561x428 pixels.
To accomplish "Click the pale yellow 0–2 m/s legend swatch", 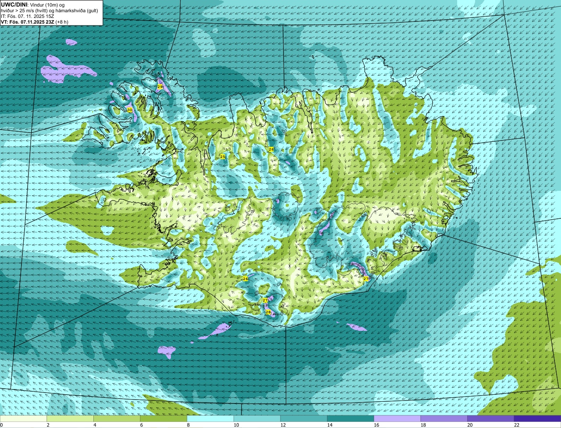I will [23, 419].
